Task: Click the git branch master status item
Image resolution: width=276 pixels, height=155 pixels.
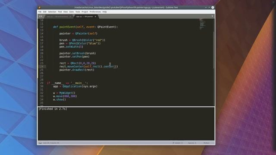Action: [178, 143]
